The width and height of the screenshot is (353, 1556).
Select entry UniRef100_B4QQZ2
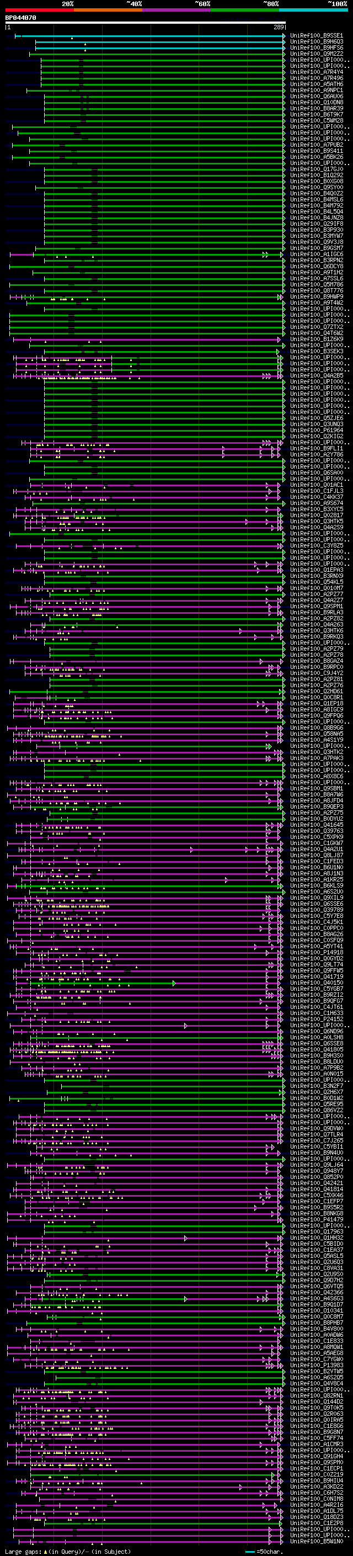[317, 193]
